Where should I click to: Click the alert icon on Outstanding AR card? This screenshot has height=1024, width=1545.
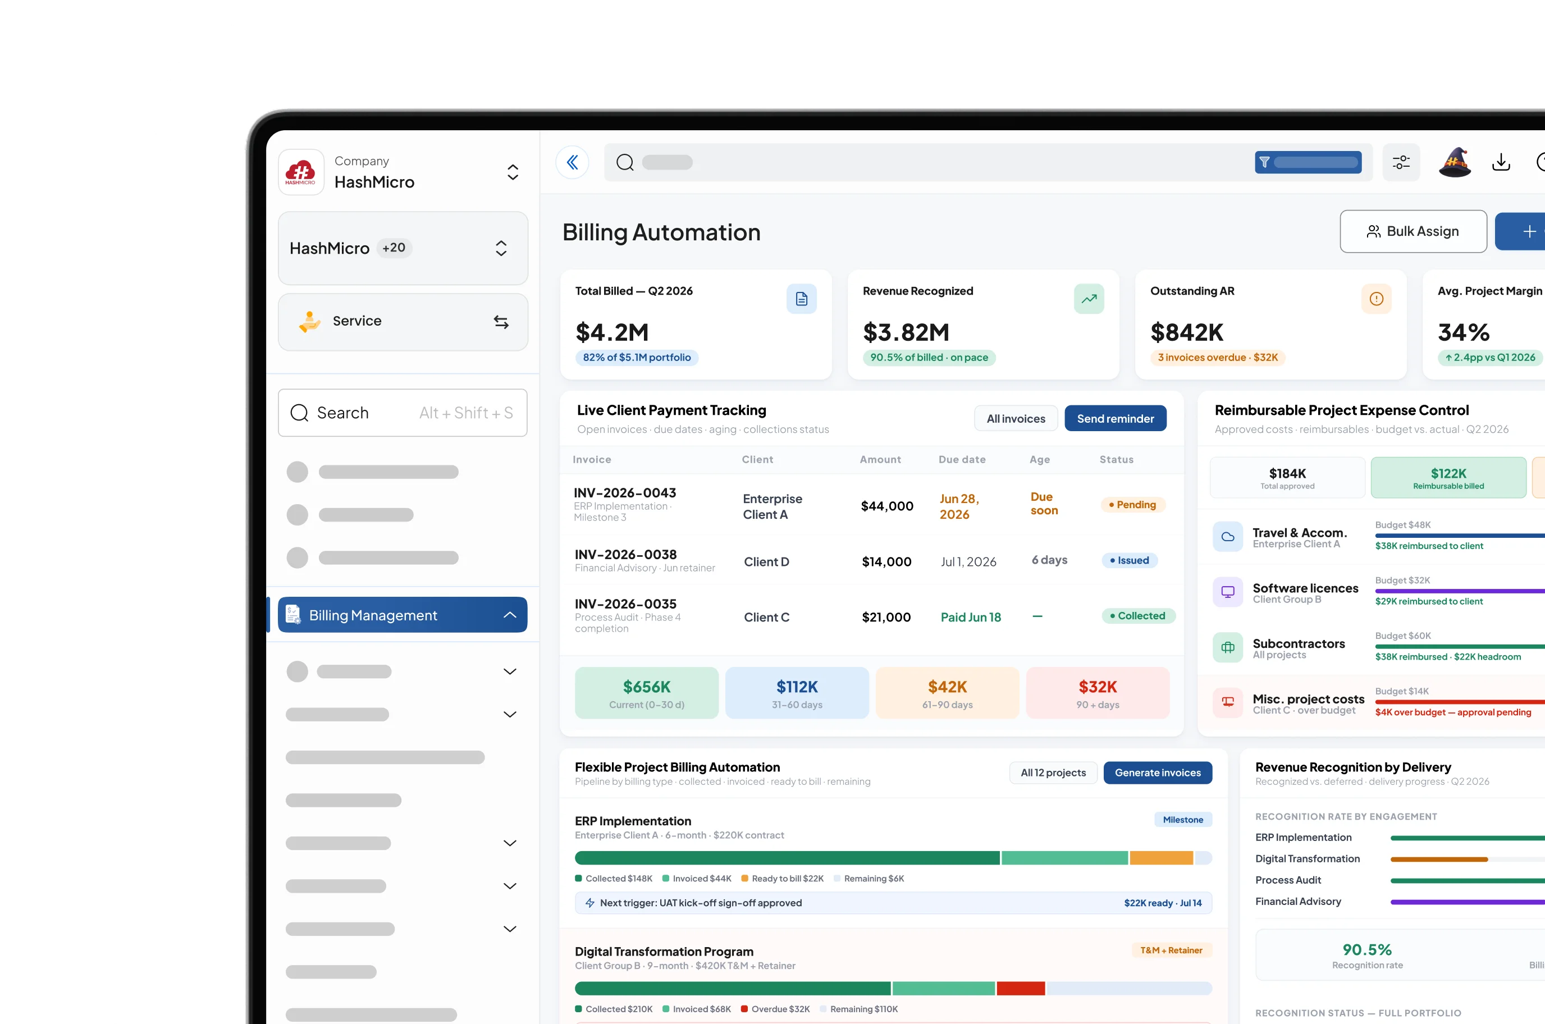click(1376, 299)
